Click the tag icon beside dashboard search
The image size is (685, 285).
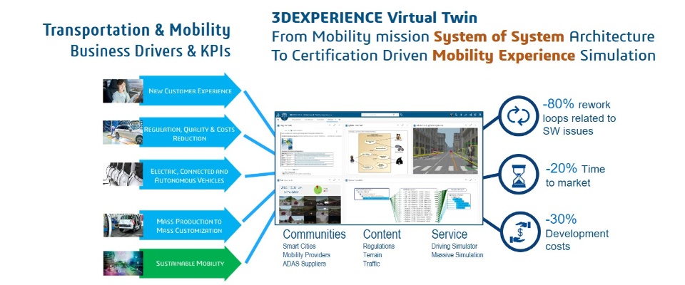pyautogui.click(x=402, y=115)
